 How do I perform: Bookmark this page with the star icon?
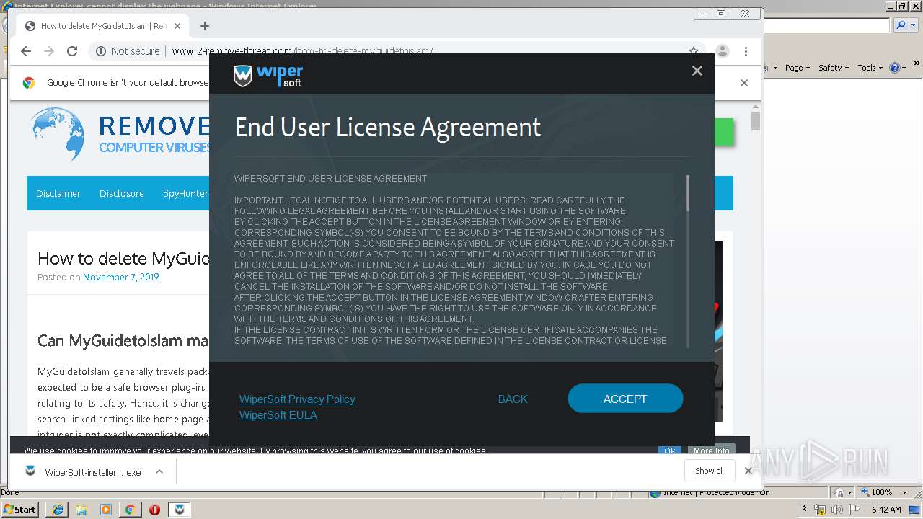[693, 51]
